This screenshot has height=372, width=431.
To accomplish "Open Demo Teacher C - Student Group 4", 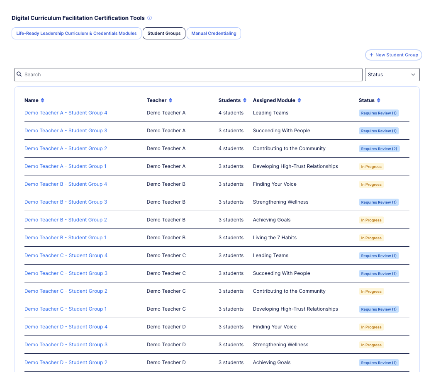I will [66, 255].
